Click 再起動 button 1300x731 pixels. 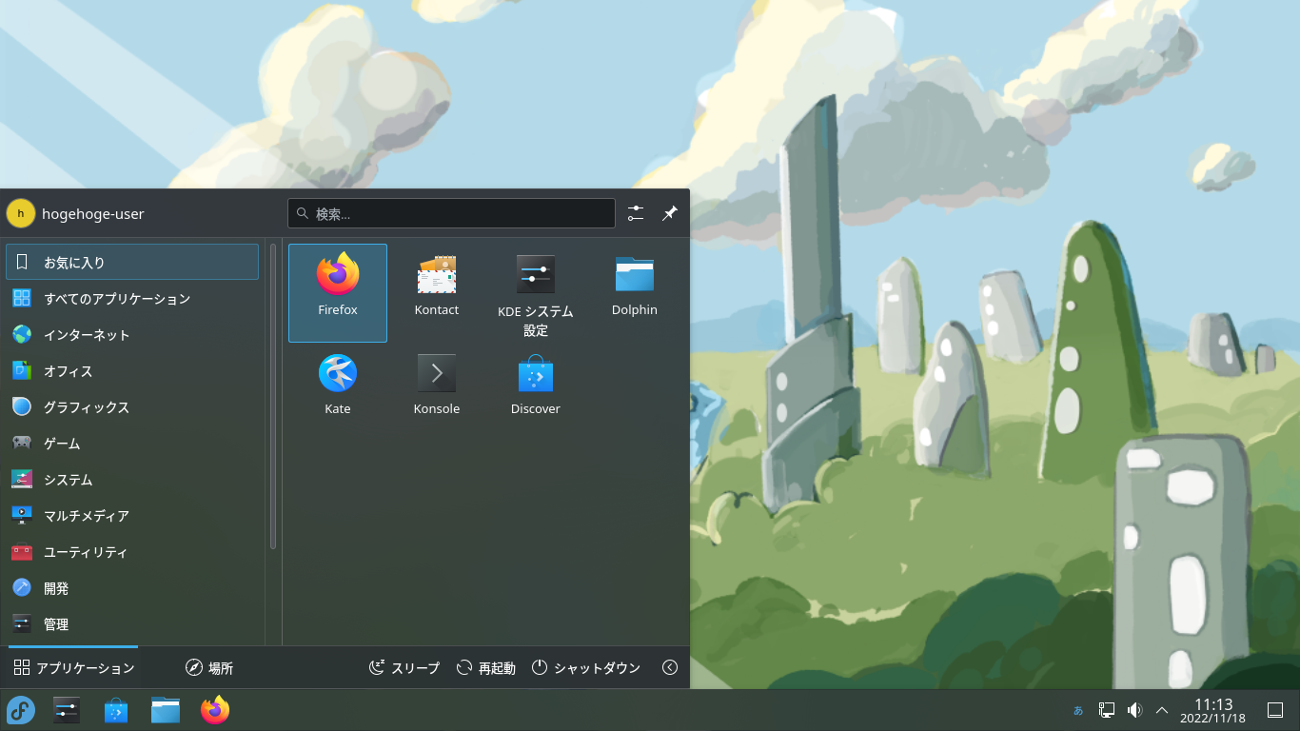(x=485, y=667)
